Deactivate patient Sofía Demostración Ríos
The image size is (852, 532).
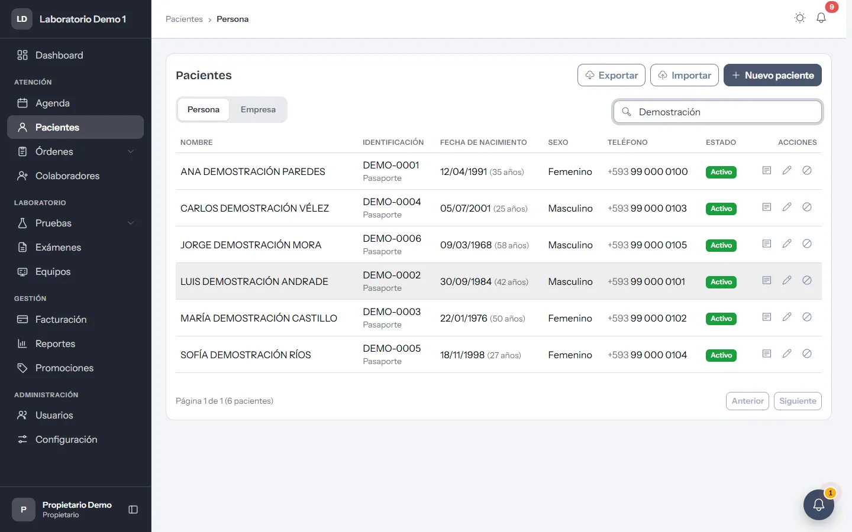(807, 353)
